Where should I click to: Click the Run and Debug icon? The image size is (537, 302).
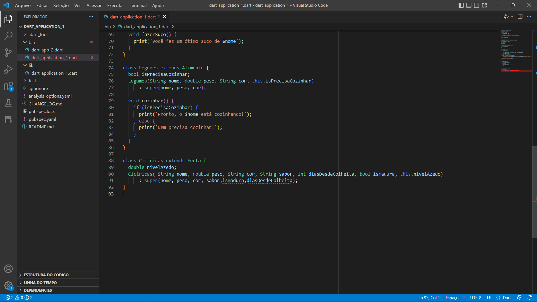tap(8, 69)
